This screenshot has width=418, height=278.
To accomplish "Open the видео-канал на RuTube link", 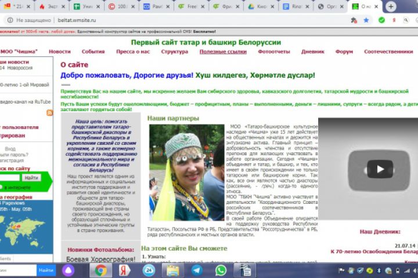I will [26, 101].
